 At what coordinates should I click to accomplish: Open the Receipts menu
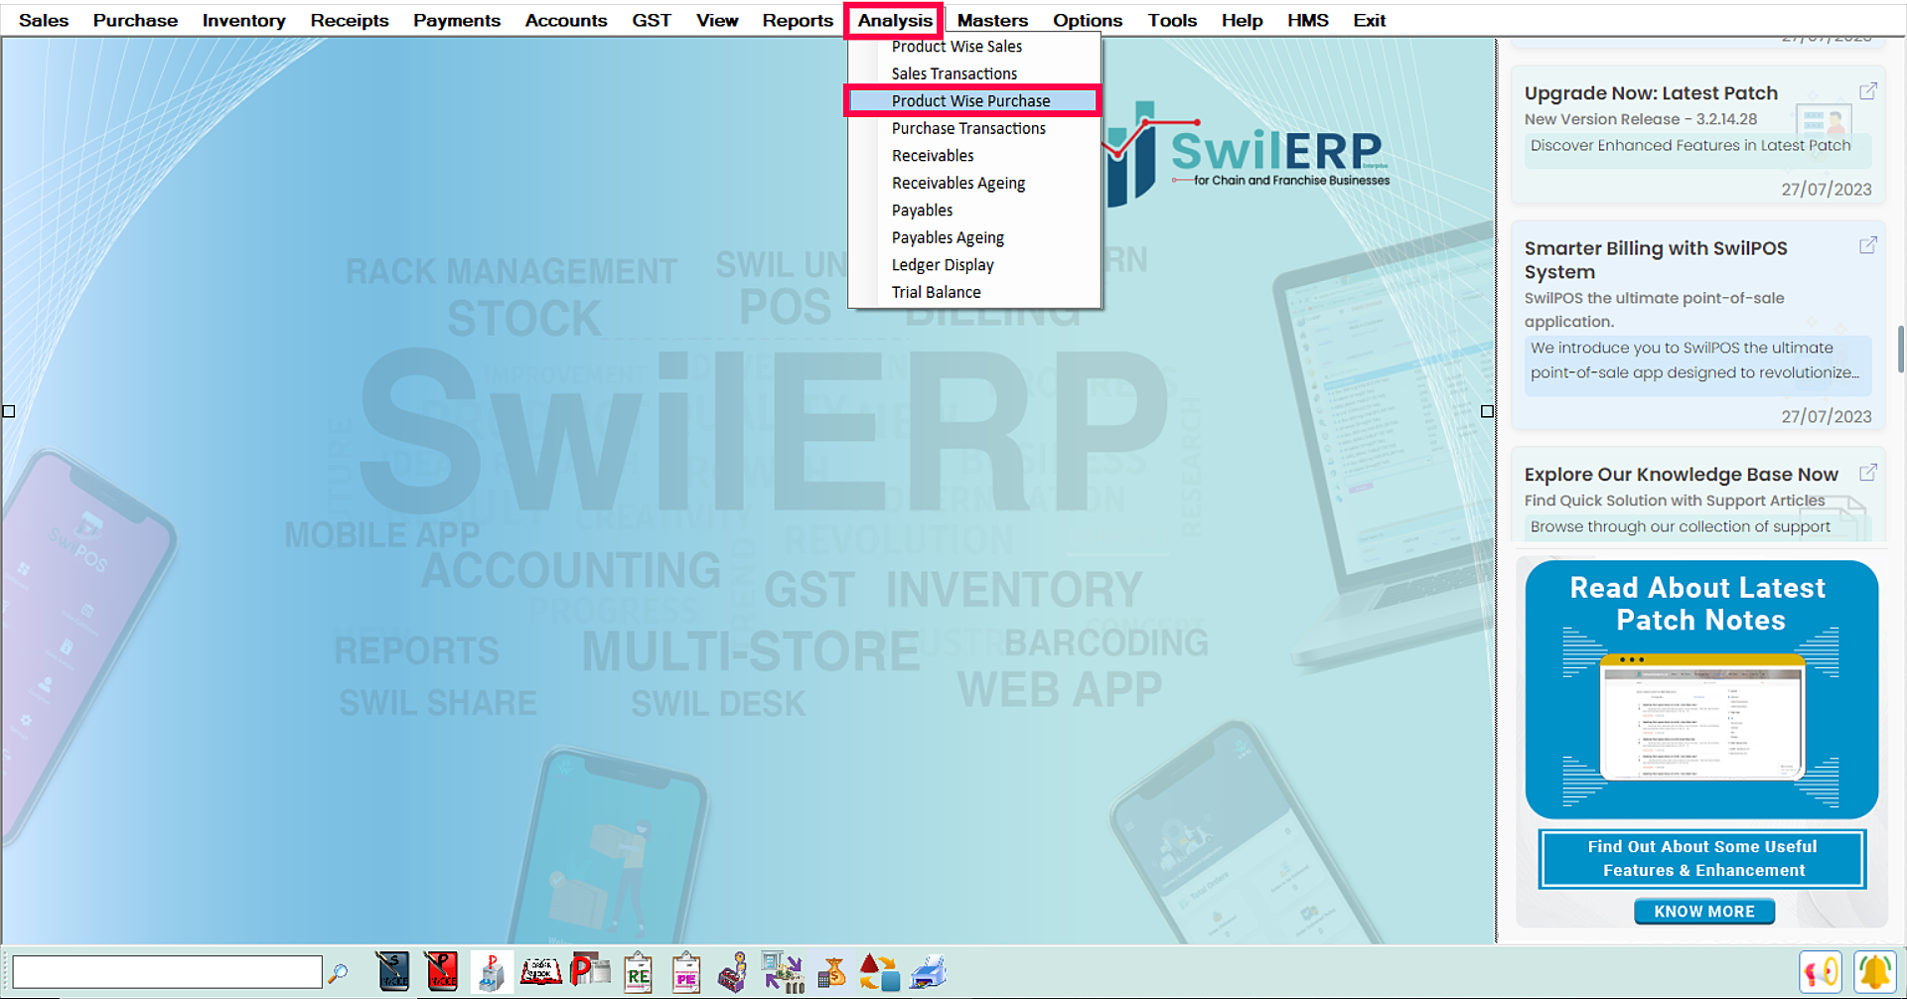[x=350, y=20]
